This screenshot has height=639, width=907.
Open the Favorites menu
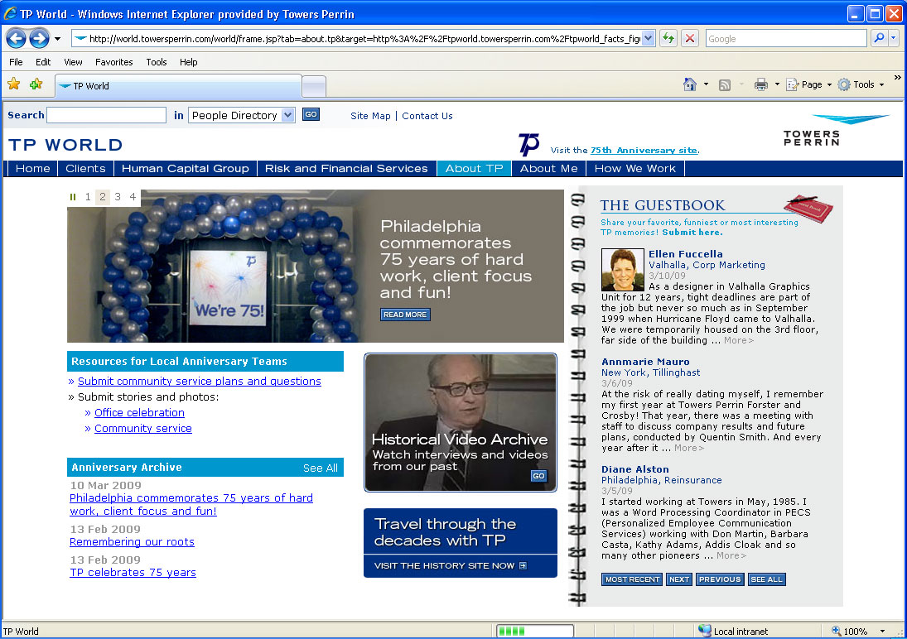coord(114,62)
